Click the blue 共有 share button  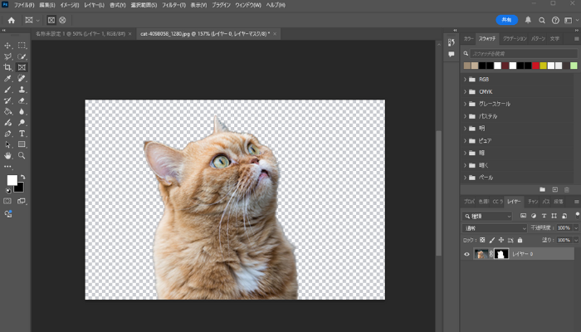(x=506, y=20)
